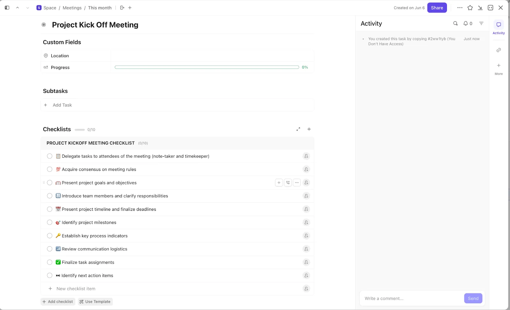Mark Review communication logistics as done
The image size is (510, 310).
50,249
